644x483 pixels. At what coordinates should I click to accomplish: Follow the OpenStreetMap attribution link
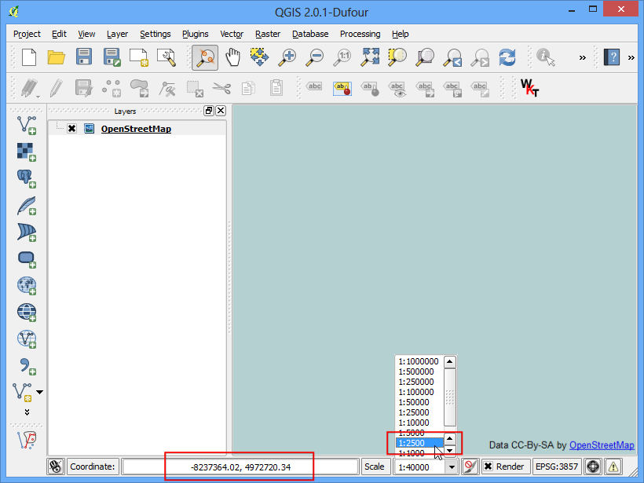pos(602,445)
